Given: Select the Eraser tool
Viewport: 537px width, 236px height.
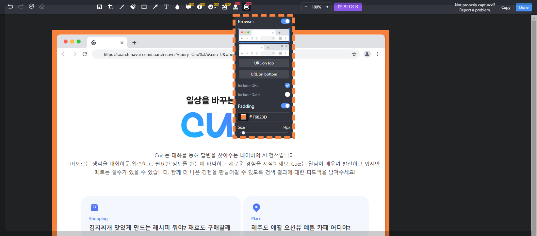Looking at the screenshot, I should [x=42, y=7].
